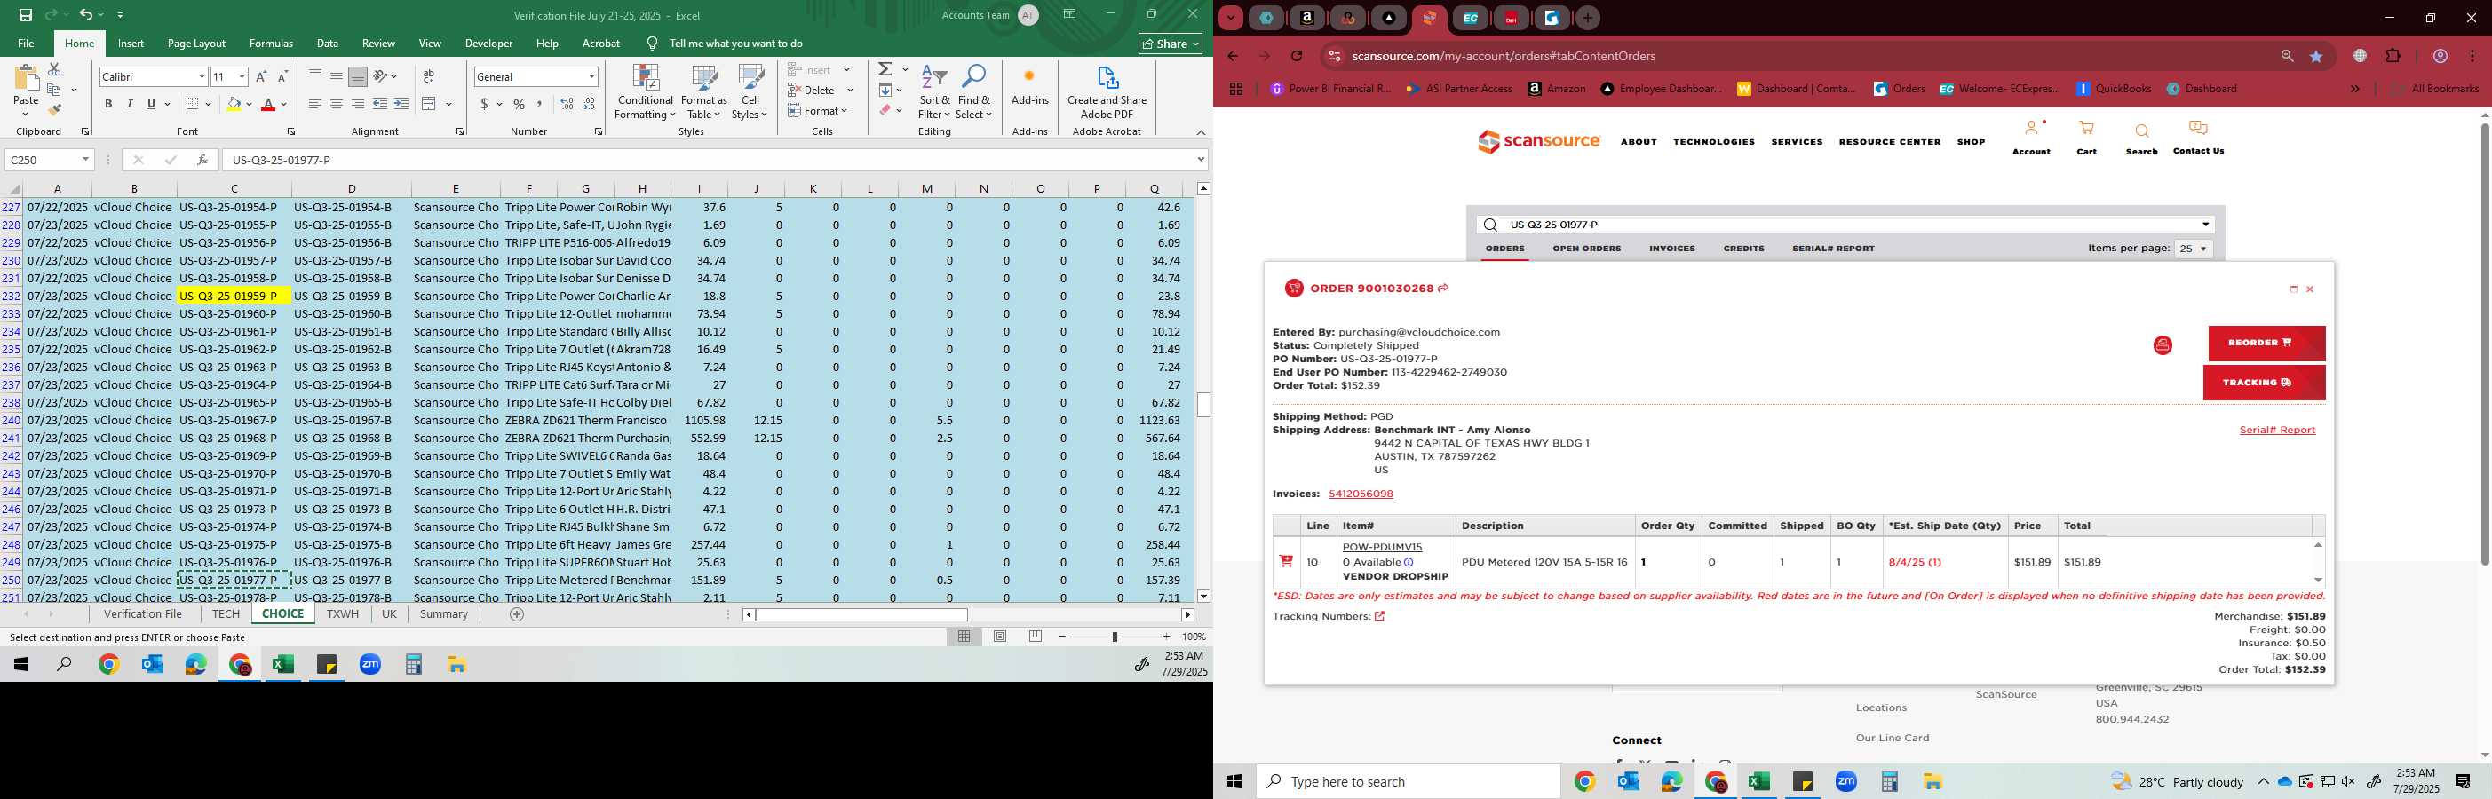The image size is (2492, 799).
Task: Decrease font size icon
Action: pos(282,76)
